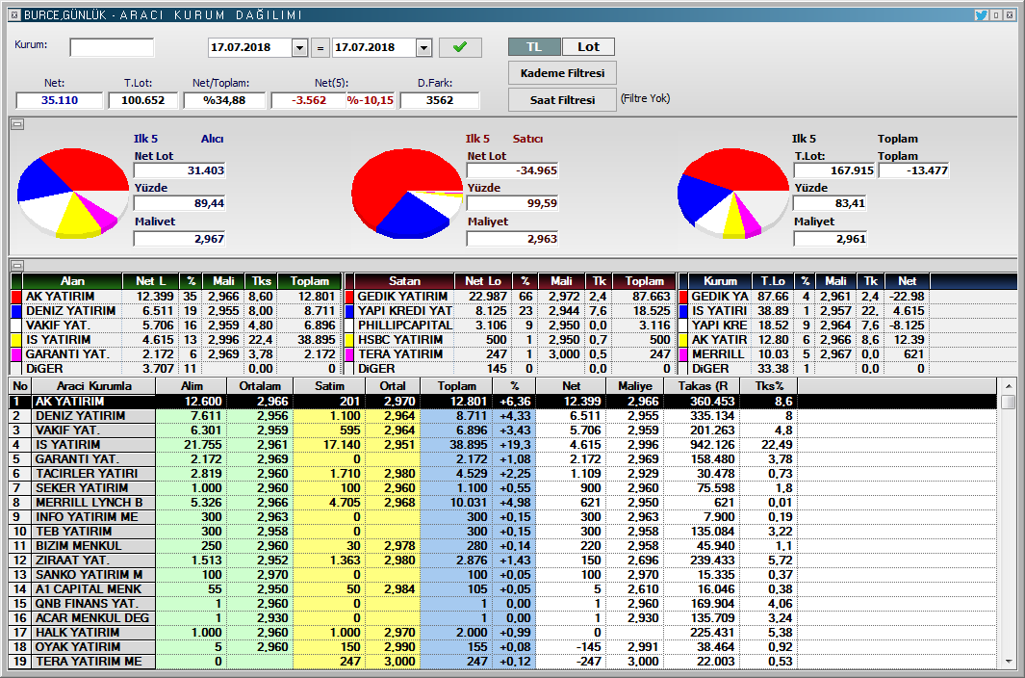This screenshot has height=678, width=1025.
Task: Select the A1 CAPITAL MENK row
Action: coord(503,589)
